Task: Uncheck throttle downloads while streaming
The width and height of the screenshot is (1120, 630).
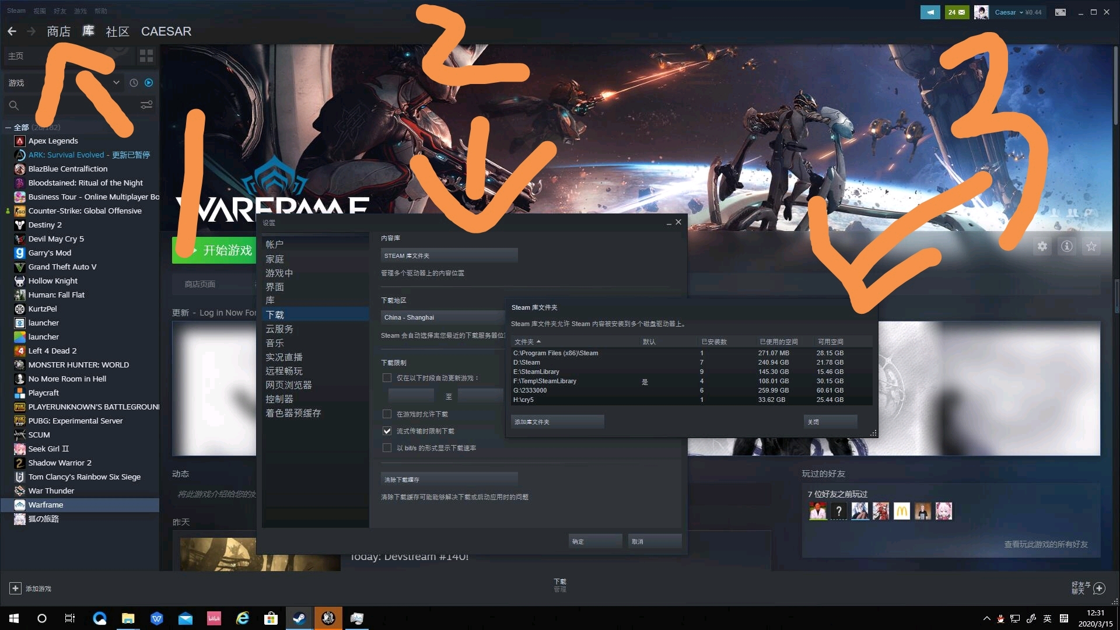Action: pyautogui.click(x=387, y=431)
